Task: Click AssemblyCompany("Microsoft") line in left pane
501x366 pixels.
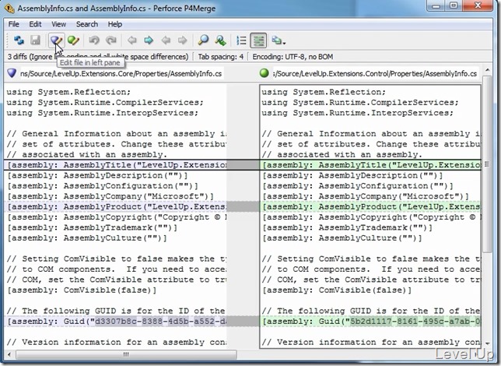Action: [110, 196]
